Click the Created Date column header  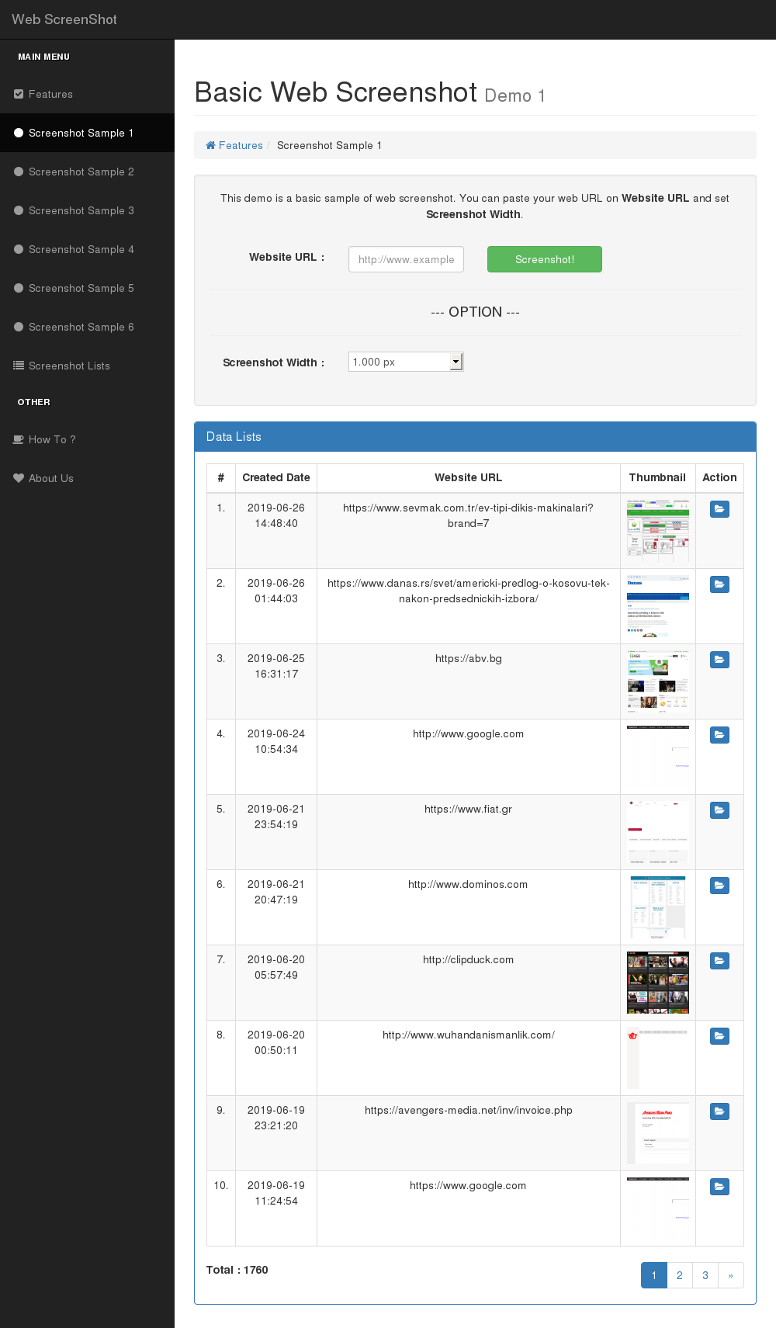coord(276,477)
